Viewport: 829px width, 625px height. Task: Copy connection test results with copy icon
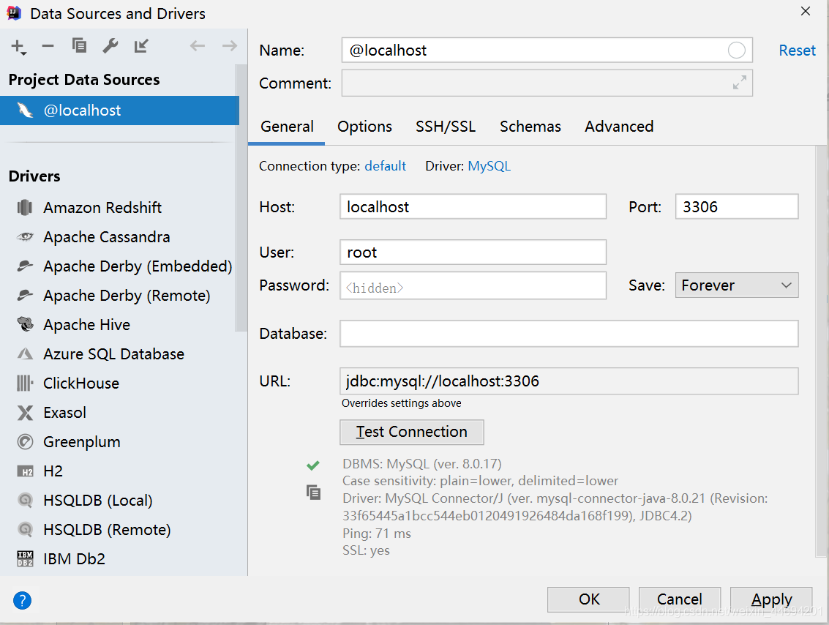click(313, 493)
